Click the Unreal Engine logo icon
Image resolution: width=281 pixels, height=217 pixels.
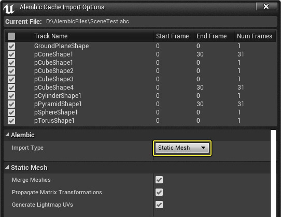(x=9, y=9)
